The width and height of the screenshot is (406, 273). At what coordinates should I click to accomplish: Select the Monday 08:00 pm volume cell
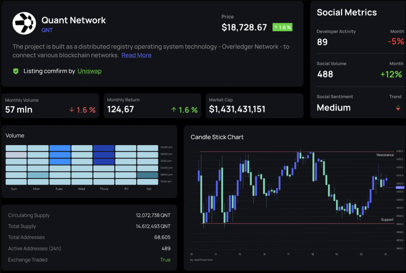point(38,175)
